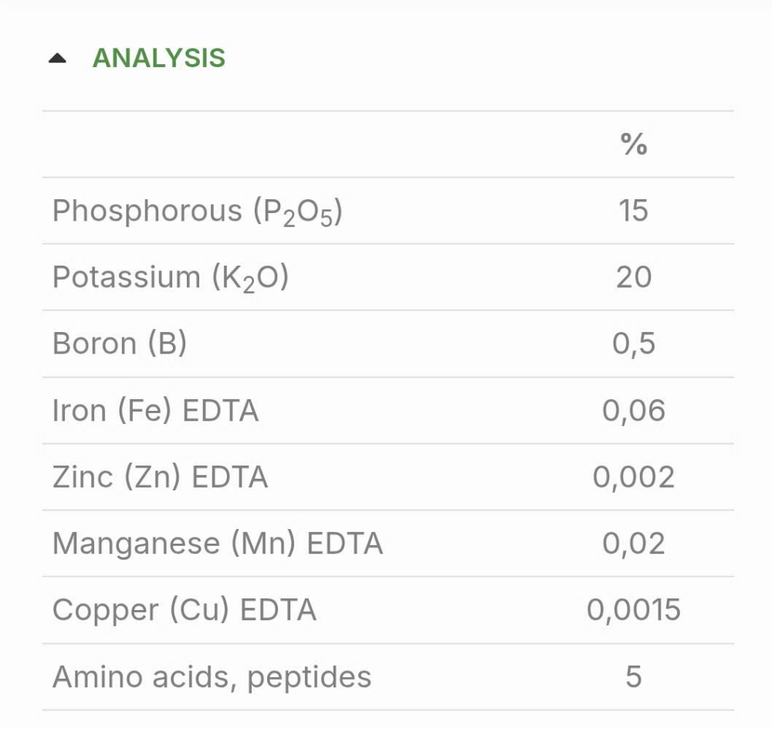The width and height of the screenshot is (772, 729).
Task: Select the Iron value 0,06
Action: click(634, 411)
